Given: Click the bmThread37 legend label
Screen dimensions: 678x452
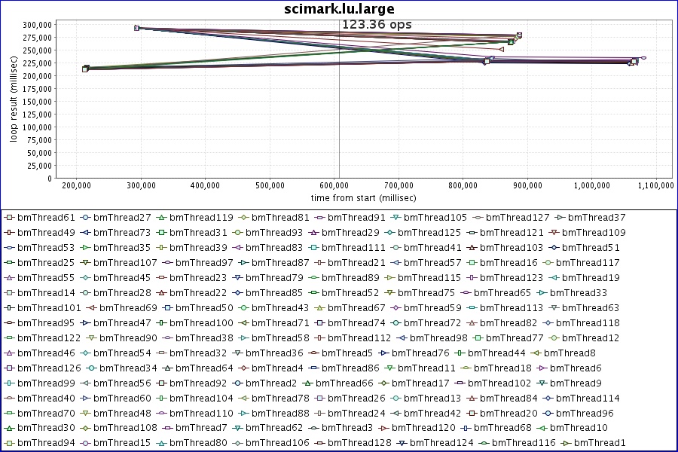Looking at the screenshot, I should coord(598,217).
